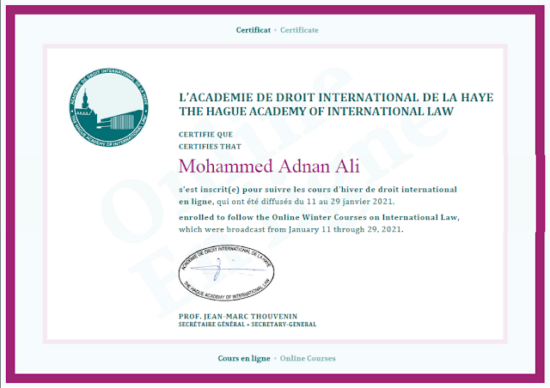Click the French line starting 's'est inscrit(e)'
The width and height of the screenshot is (550, 388).
point(318,190)
